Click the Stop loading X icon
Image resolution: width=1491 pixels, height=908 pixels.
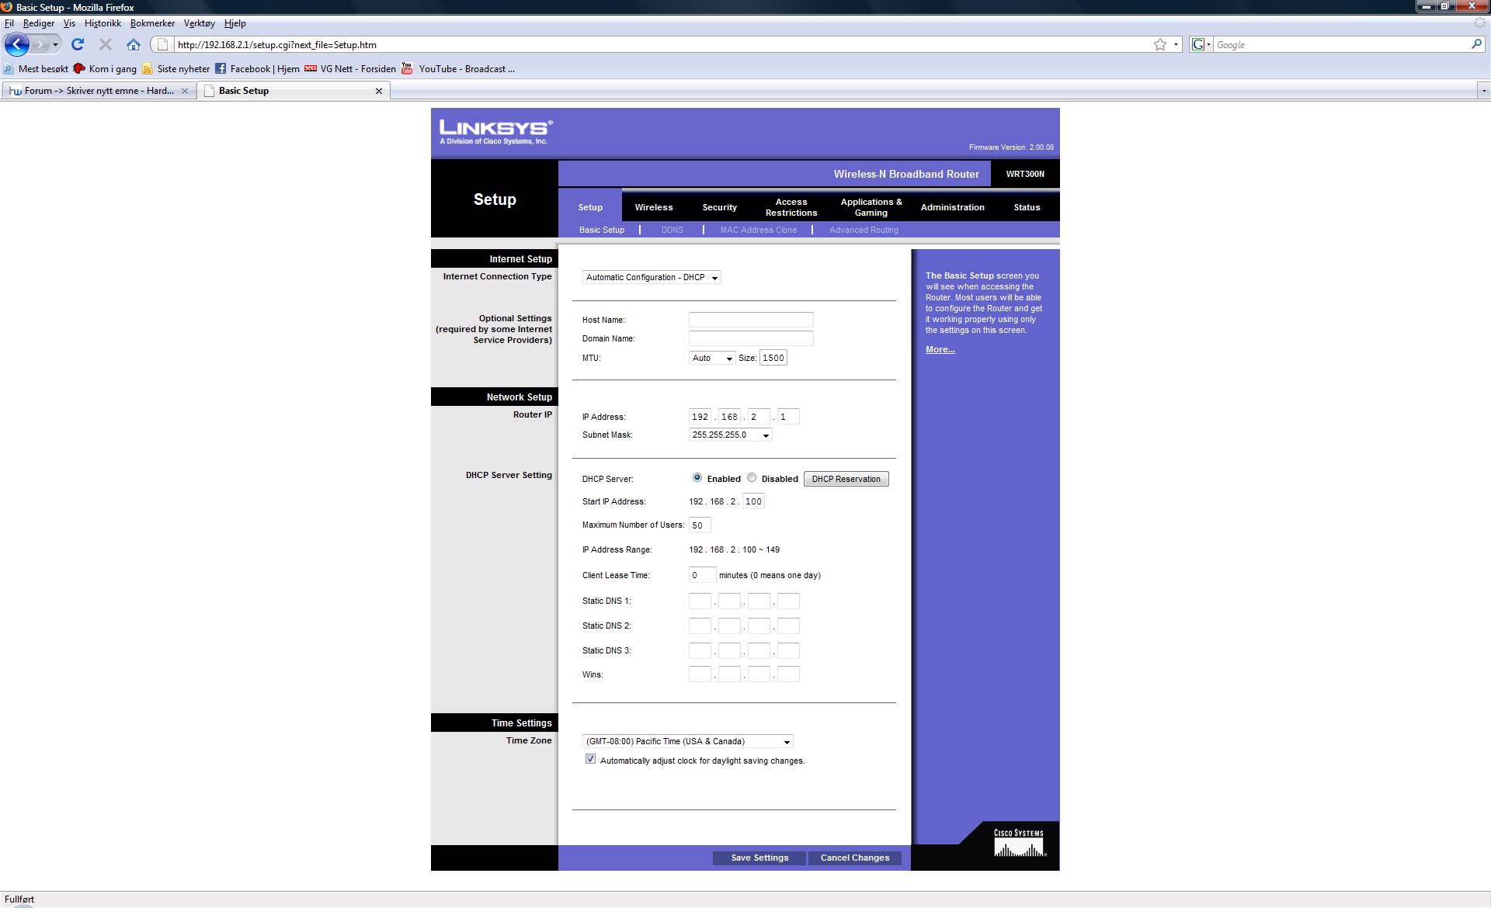point(106,44)
